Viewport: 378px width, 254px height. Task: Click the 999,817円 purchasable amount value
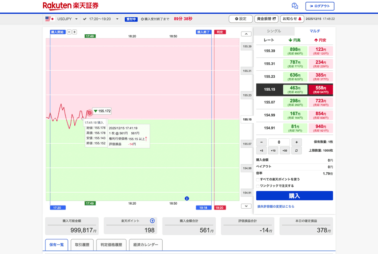click(83, 230)
